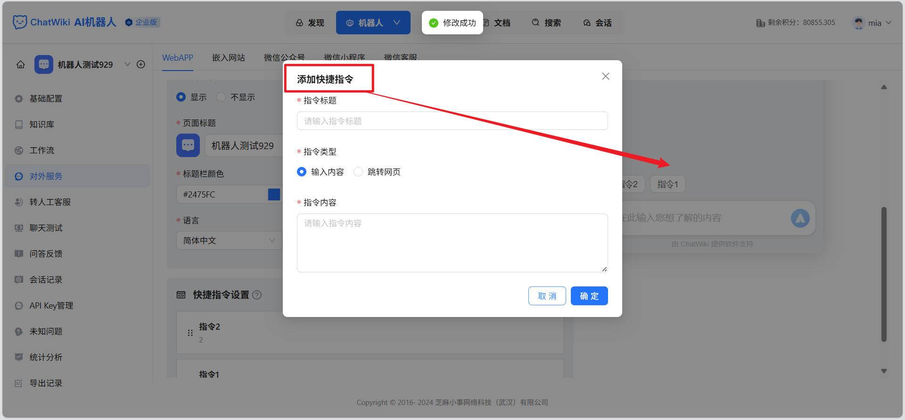Click the 问答反馈 icon
Image resolution: width=905 pixels, height=420 pixels.
pyautogui.click(x=19, y=254)
